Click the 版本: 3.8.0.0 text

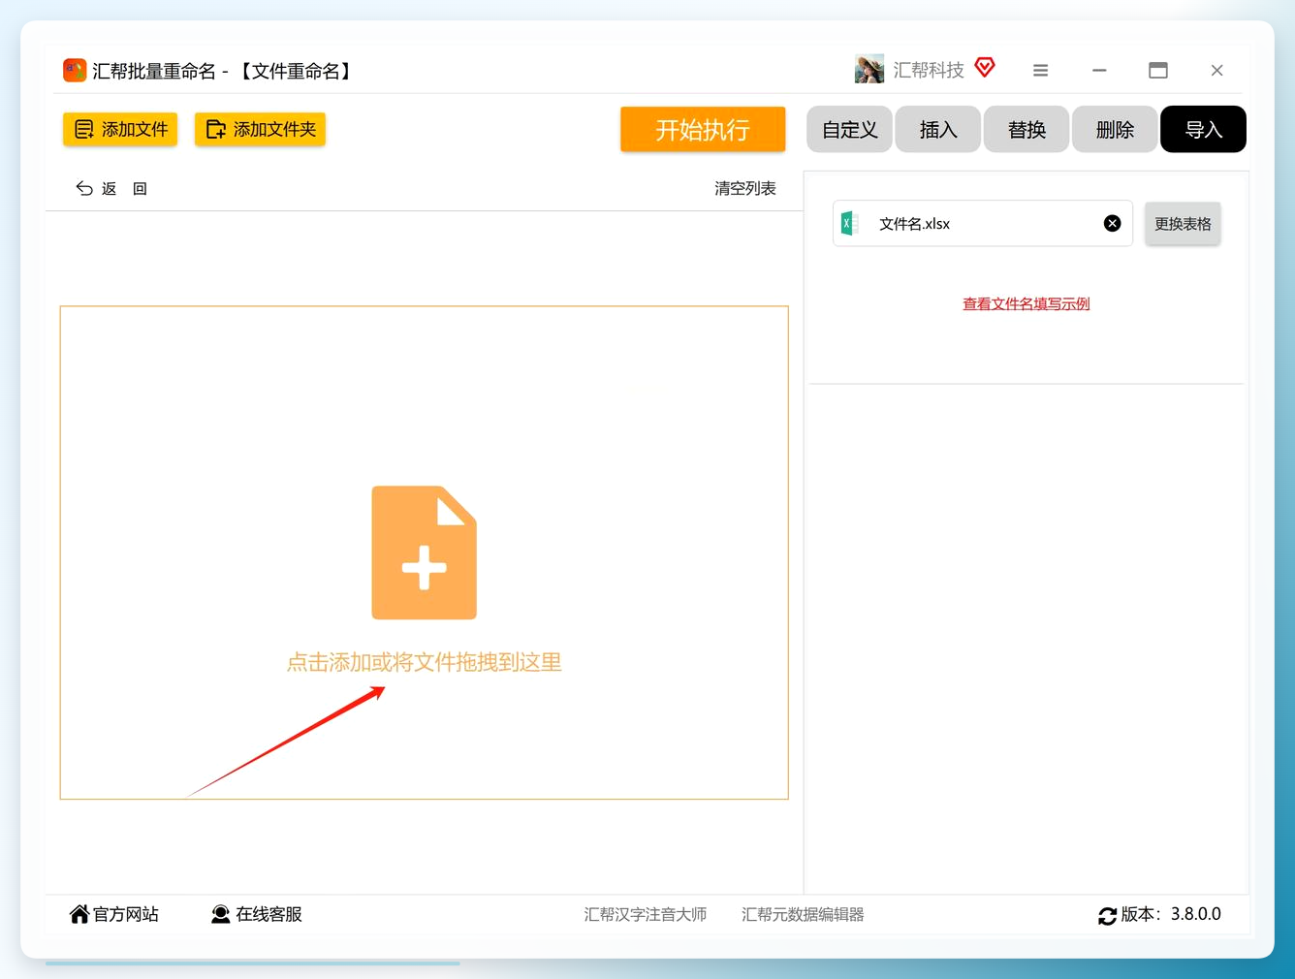coord(1171,914)
